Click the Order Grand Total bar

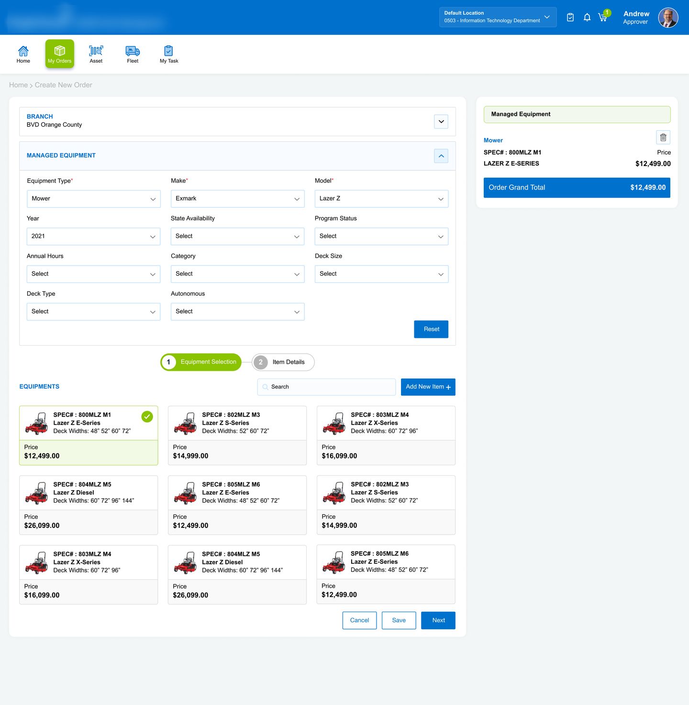click(x=577, y=188)
